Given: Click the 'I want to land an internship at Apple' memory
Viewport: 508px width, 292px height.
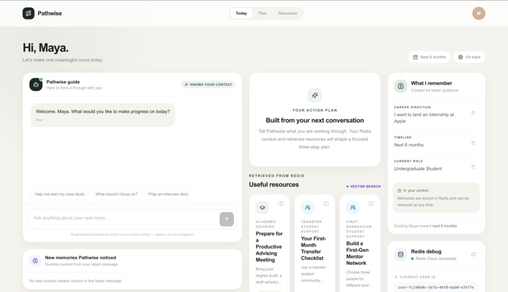Looking at the screenshot, I should pos(424,118).
